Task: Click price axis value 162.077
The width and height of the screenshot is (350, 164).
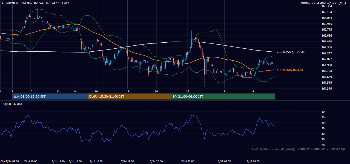Action: point(326,59)
